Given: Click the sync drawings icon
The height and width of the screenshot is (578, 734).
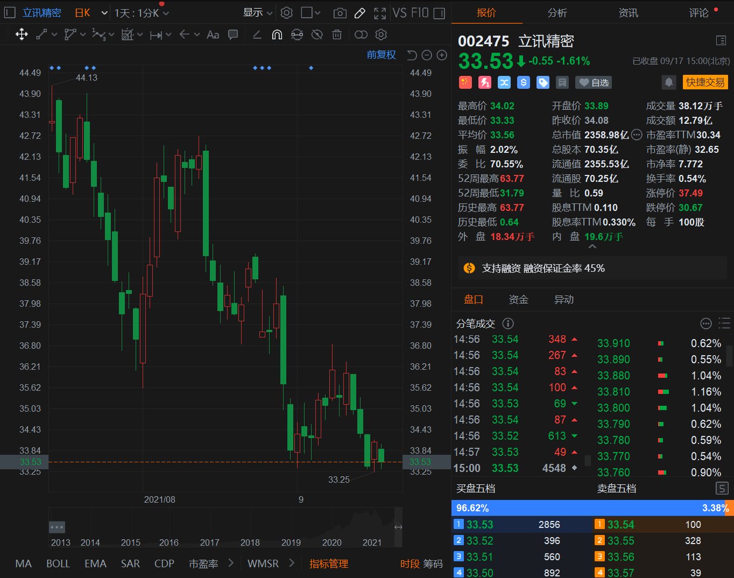Looking at the screenshot, I should click(x=297, y=35).
